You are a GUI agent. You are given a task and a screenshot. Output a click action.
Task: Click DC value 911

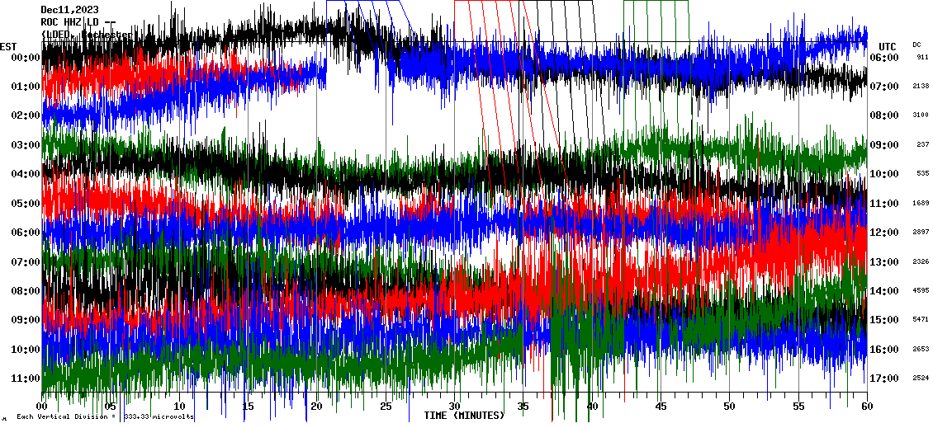coord(923,58)
